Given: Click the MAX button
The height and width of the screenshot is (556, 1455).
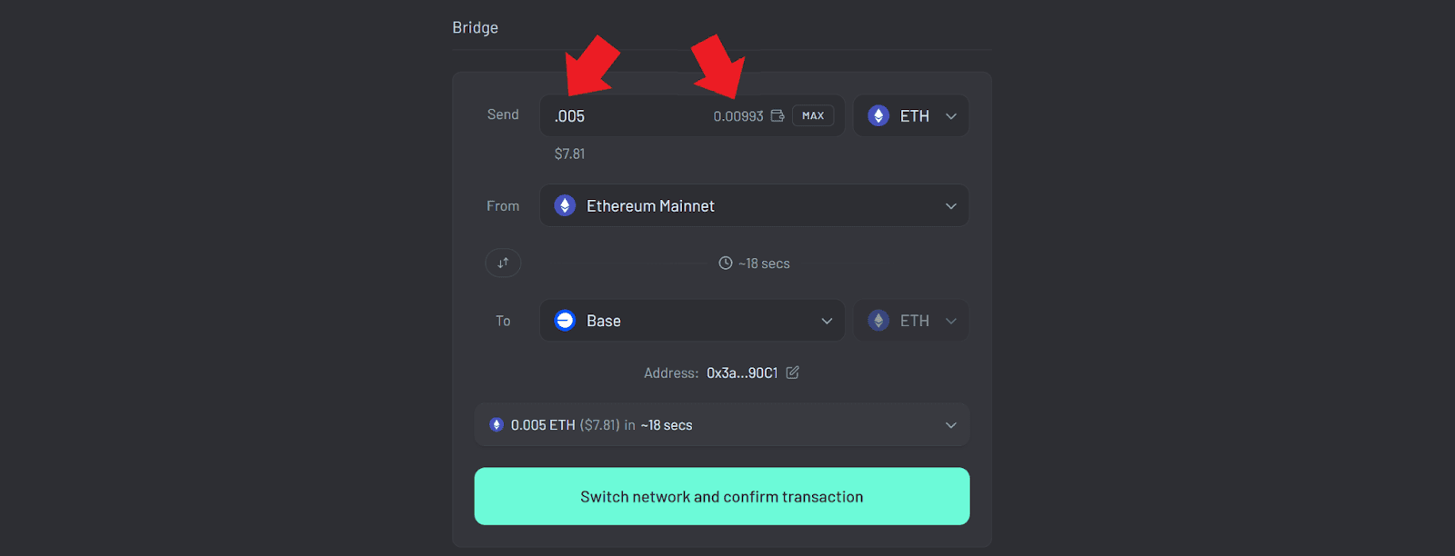Looking at the screenshot, I should (812, 115).
